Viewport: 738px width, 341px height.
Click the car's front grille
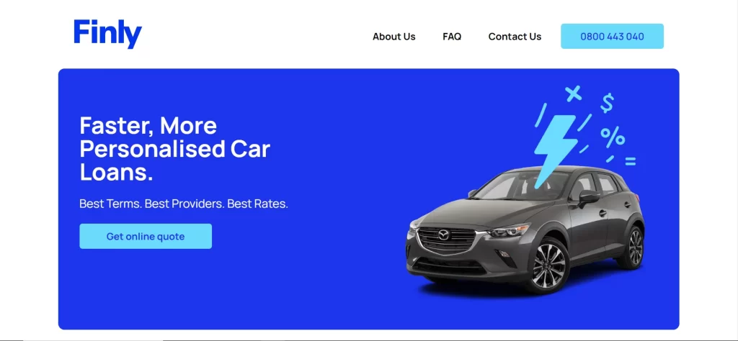click(447, 240)
